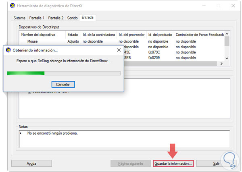The width and height of the screenshot is (242, 172).
Task: Close the Obteniendo información dialog
Action: 119,50
